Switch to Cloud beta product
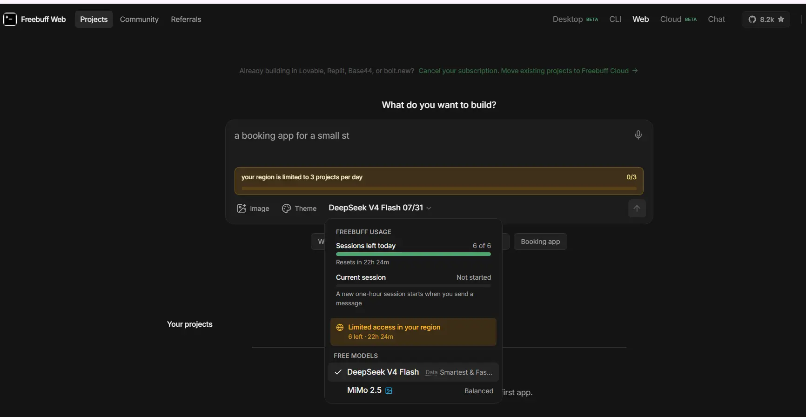806x417 pixels. [x=678, y=19]
